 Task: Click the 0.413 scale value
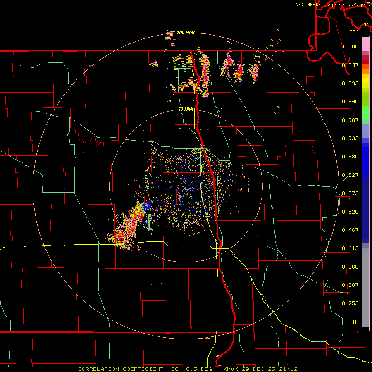tap(350, 248)
